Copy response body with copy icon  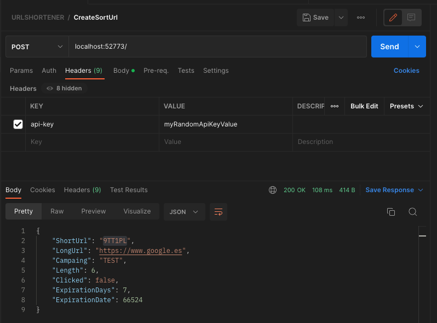point(391,212)
